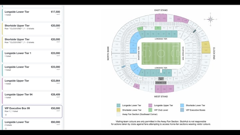The height and width of the screenshot is (135, 240).
Task: Click the compass rose on the stadium map
Action: click(x=210, y=19)
